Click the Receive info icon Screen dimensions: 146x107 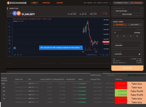click(x=120, y=52)
